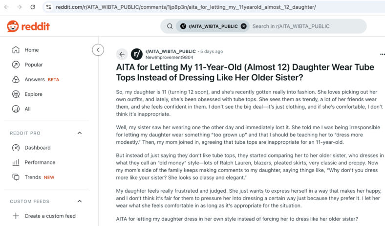
Task: Click the Trends icon
Action: (x=16, y=177)
